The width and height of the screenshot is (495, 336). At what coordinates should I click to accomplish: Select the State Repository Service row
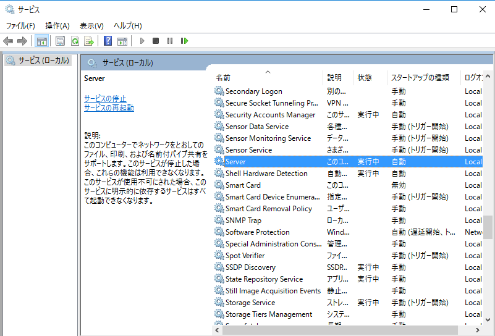point(348,279)
